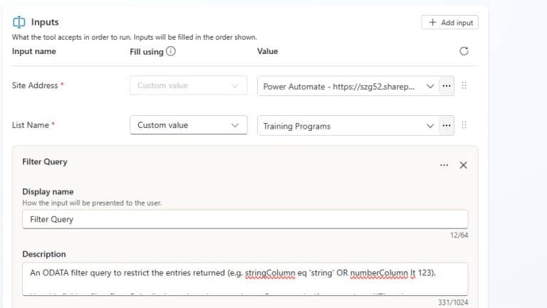Click the Display name text field

click(x=244, y=219)
